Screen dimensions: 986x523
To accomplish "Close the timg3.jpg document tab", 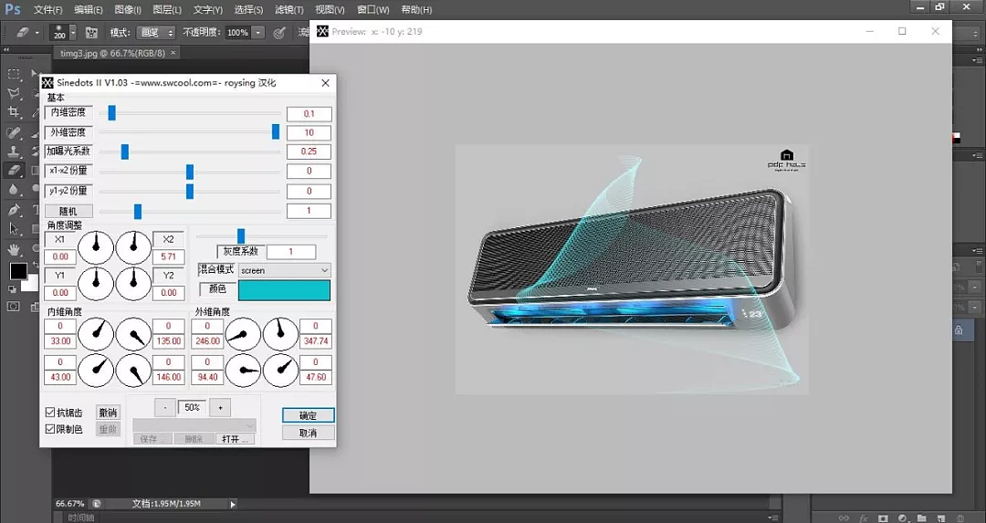I will coord(173,53).
